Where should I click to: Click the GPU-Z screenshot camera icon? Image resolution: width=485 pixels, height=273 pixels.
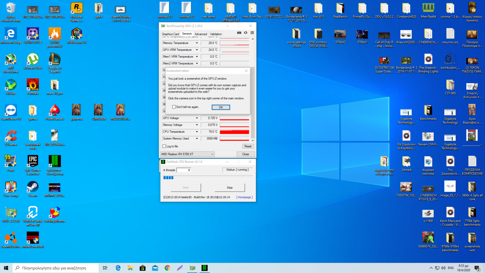[x=239, y=33]
